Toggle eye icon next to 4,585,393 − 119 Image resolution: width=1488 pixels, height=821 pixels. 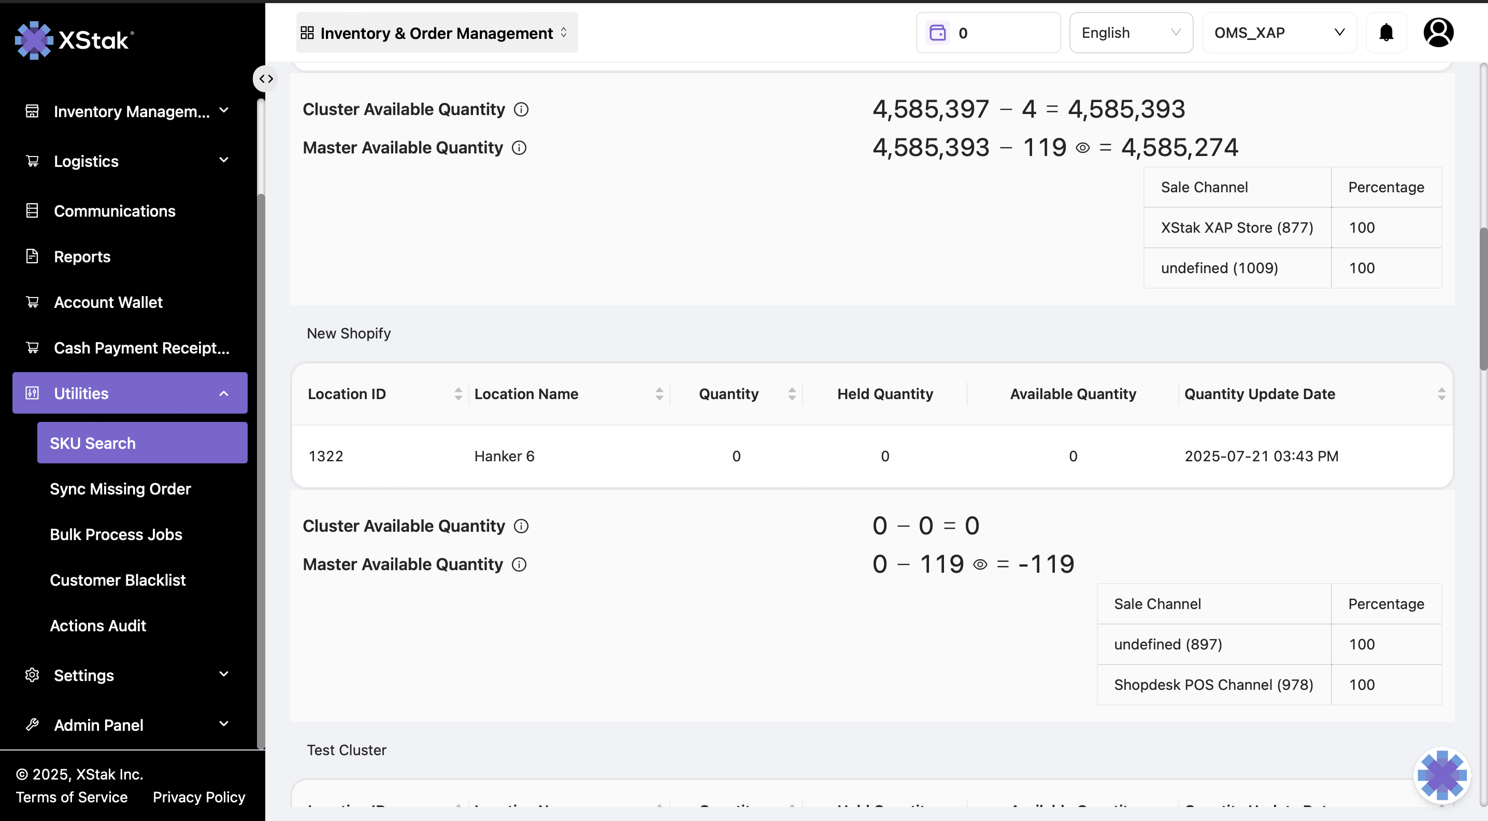pos(1082,148)
